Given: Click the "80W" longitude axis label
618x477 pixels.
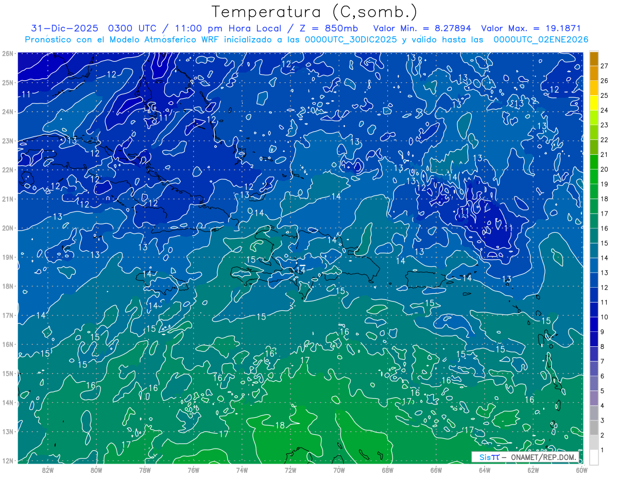Looking at the screenshot, I should coord(96,469).
